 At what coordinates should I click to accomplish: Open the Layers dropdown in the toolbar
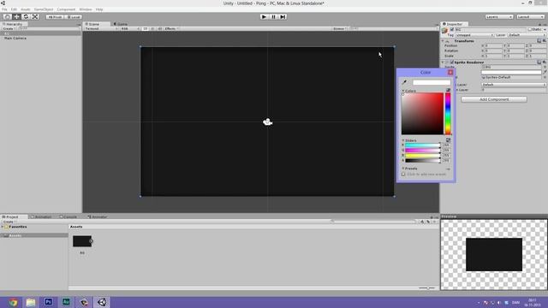[498, 17]
